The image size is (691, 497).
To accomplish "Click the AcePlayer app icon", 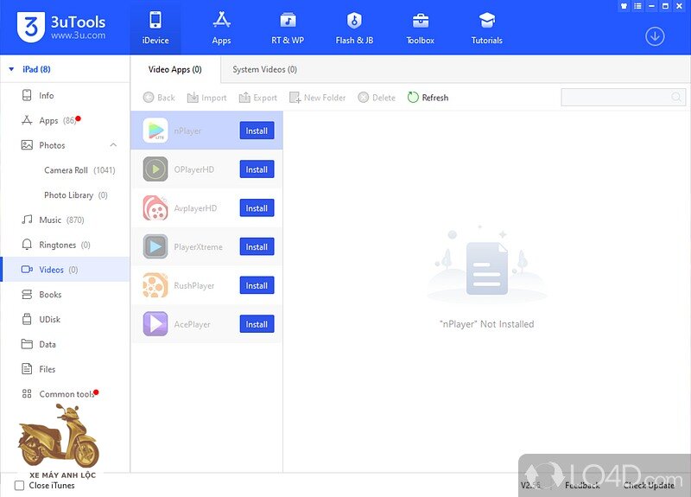I will tap(155, 323).
